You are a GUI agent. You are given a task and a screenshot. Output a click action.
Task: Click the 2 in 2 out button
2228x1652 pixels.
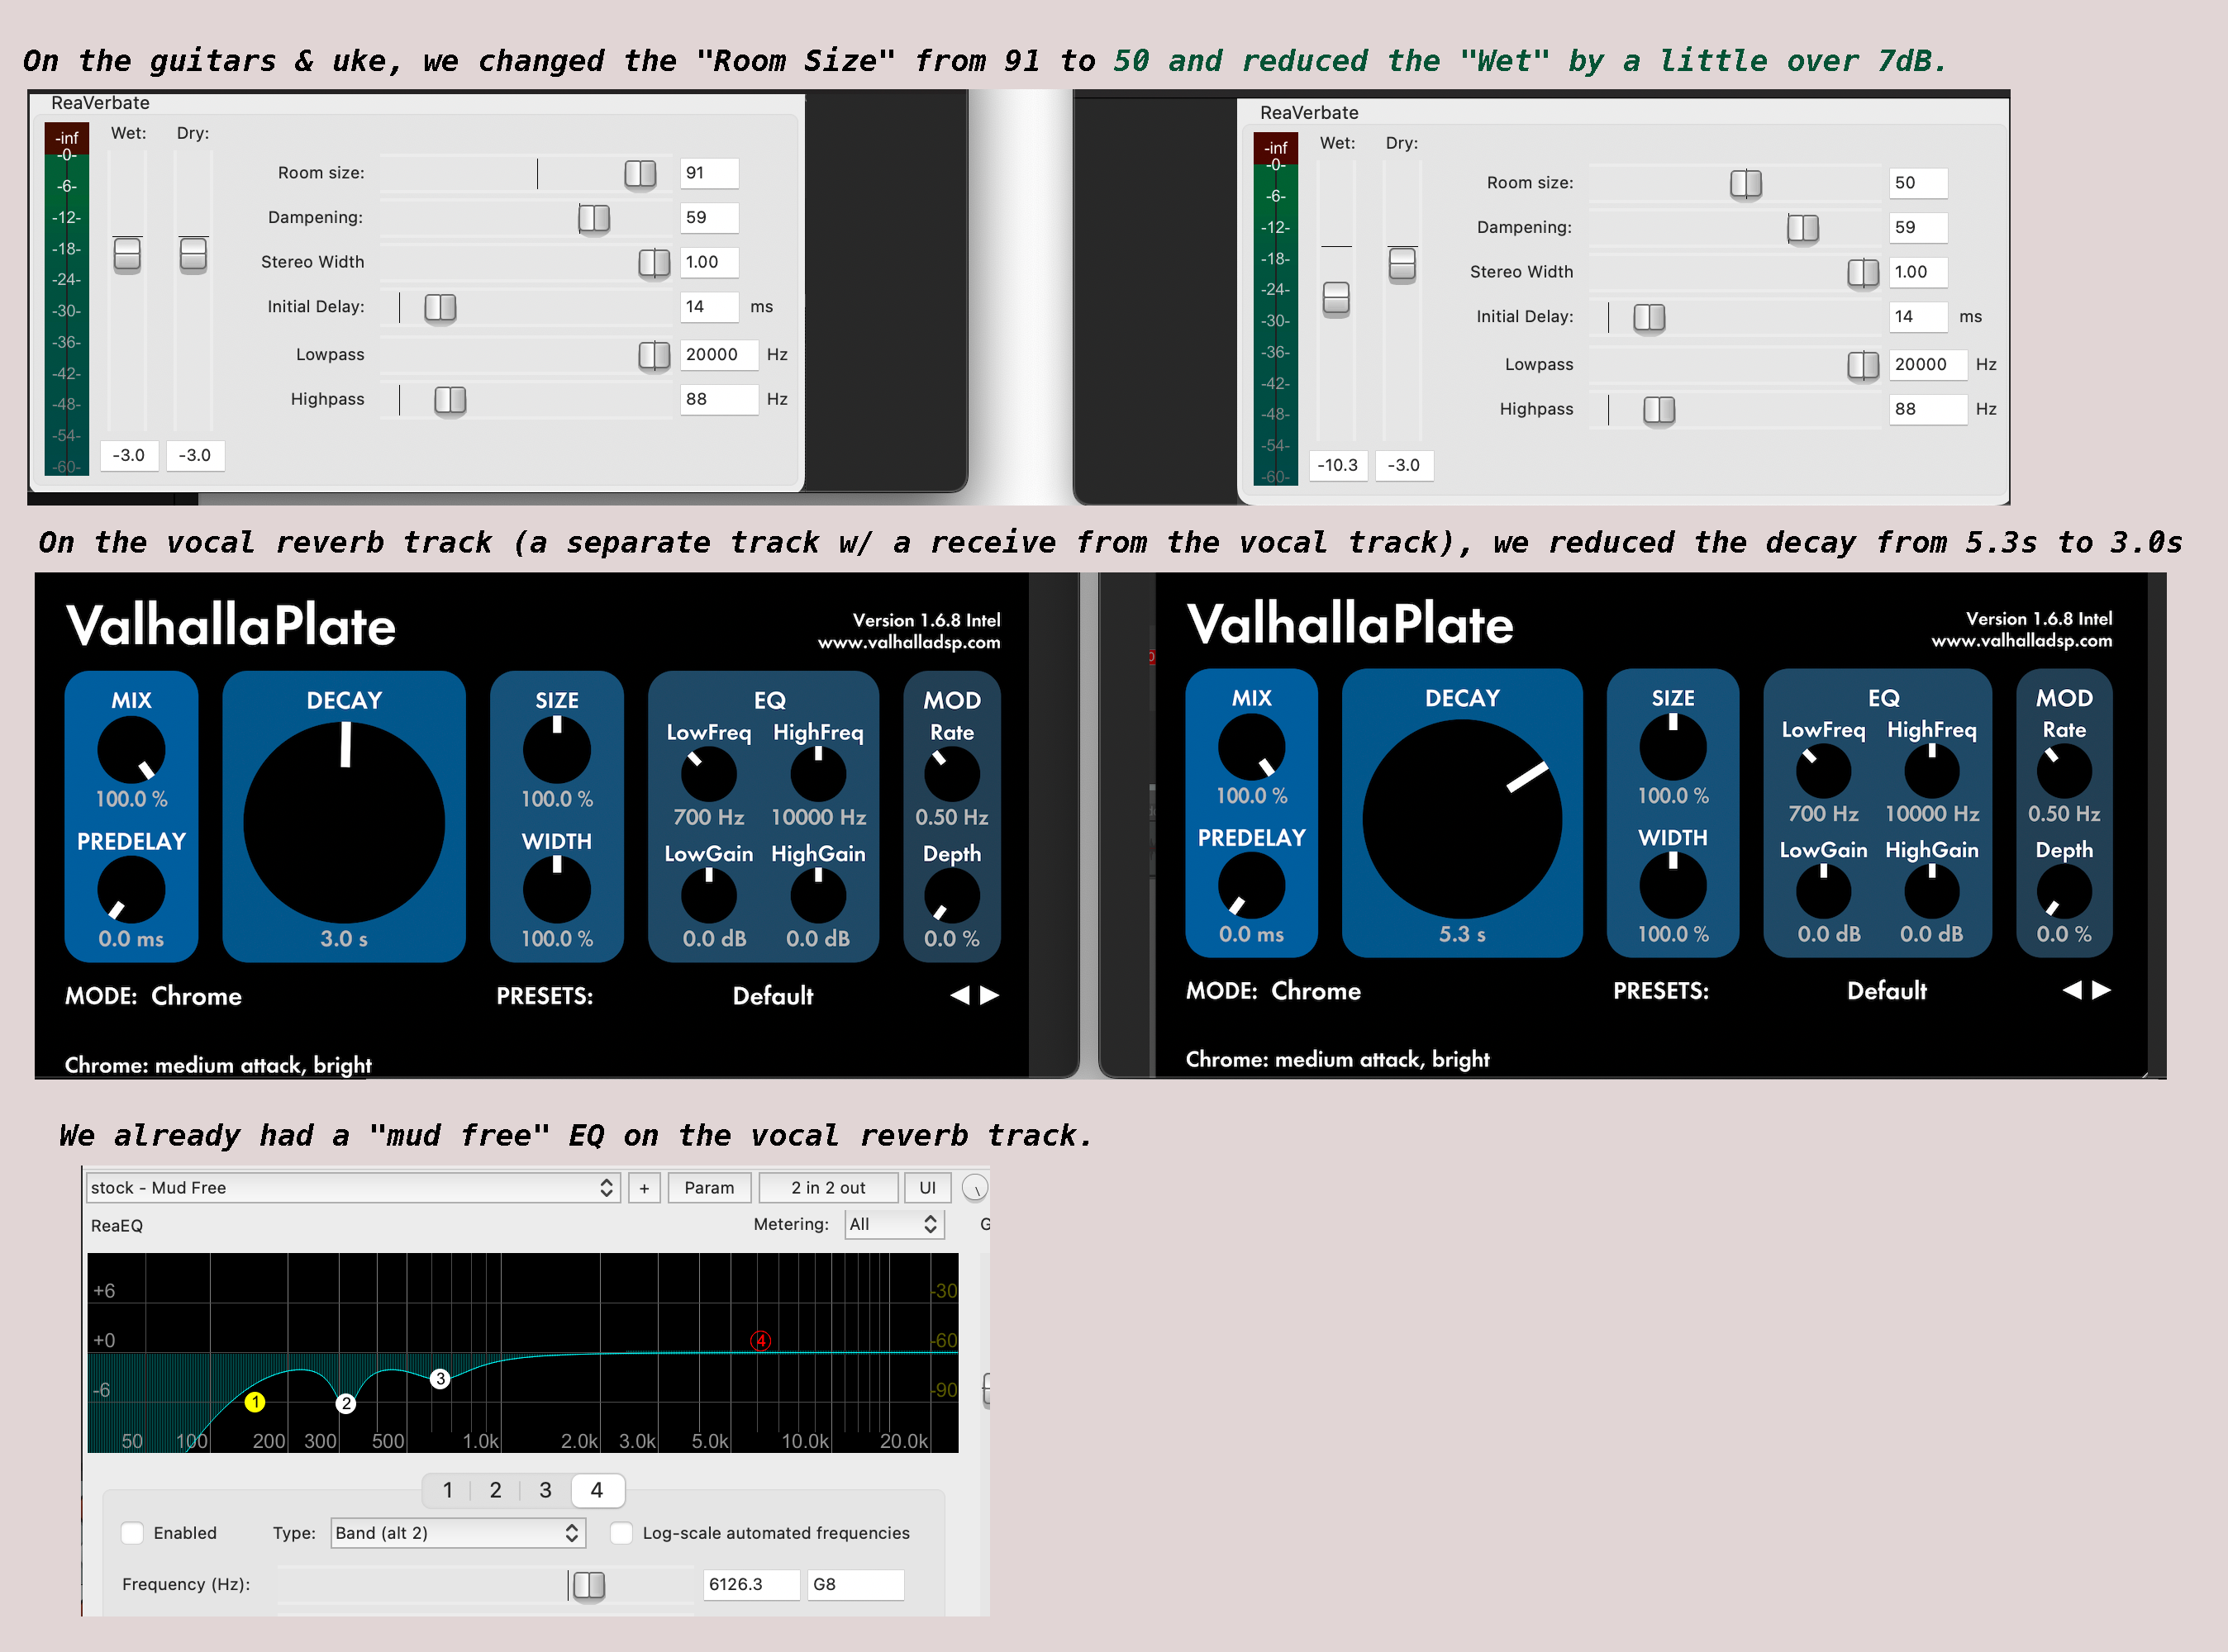tap(828, 1188)
